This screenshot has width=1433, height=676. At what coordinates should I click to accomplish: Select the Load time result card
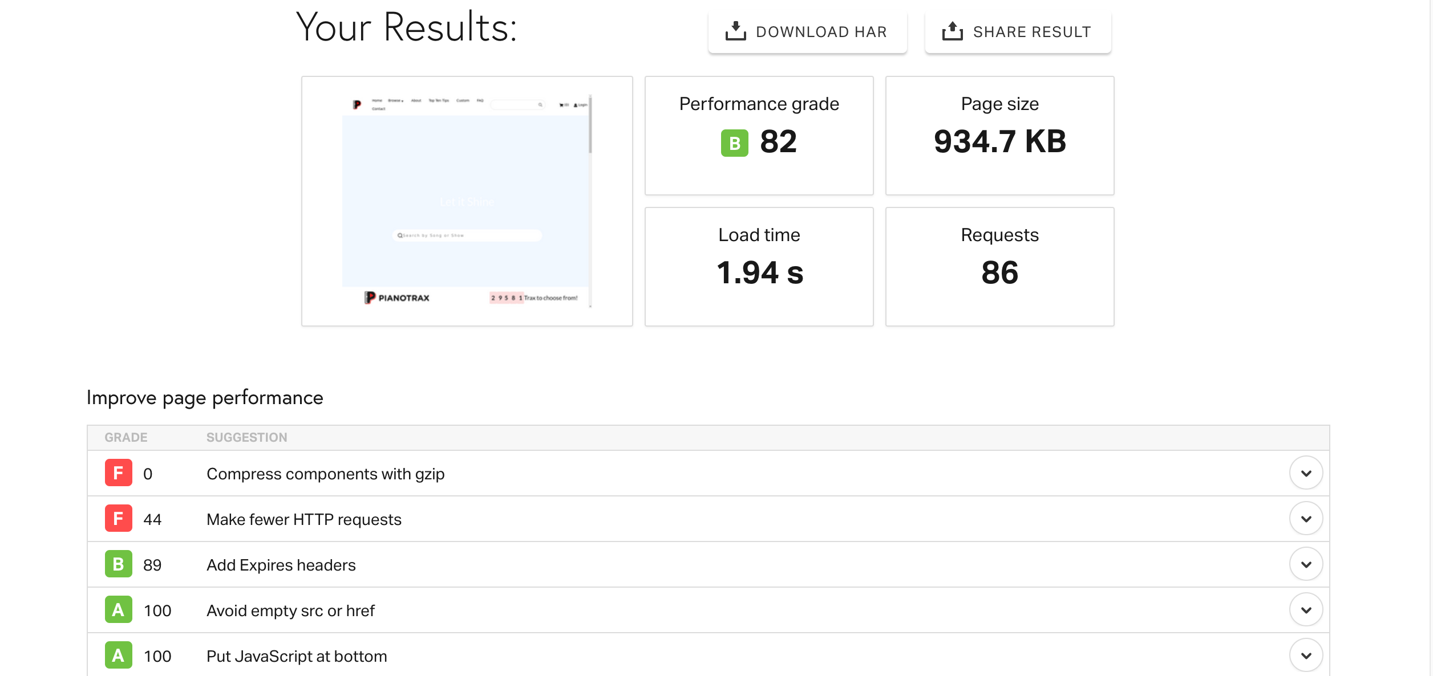(759, 267)
